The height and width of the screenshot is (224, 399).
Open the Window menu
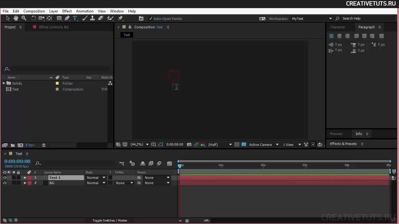tap(117, 11)
